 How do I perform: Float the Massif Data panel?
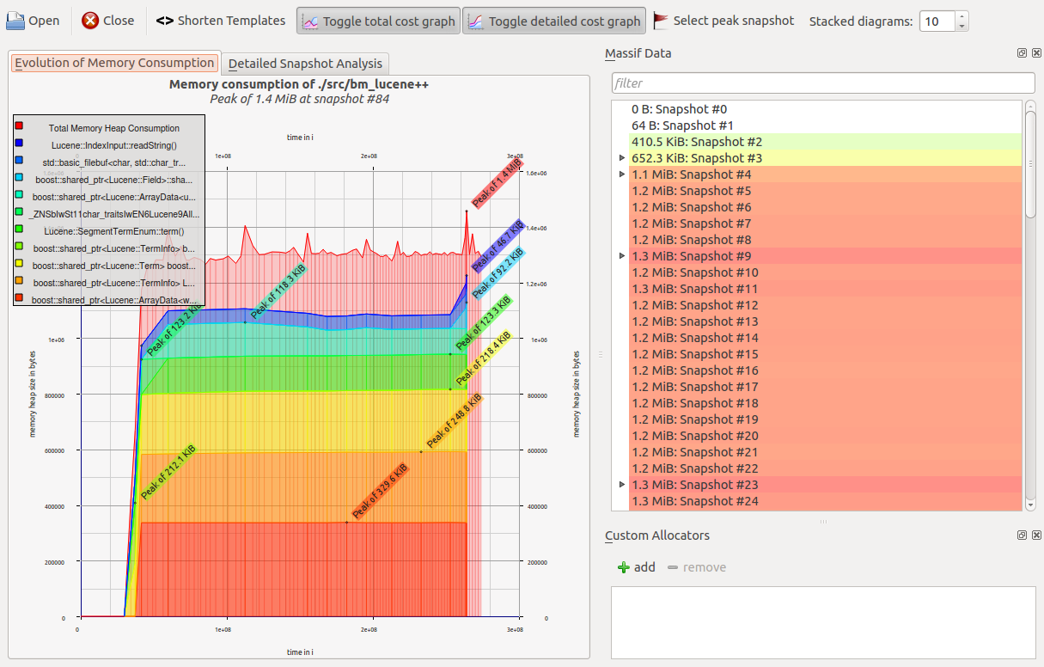1023,53
